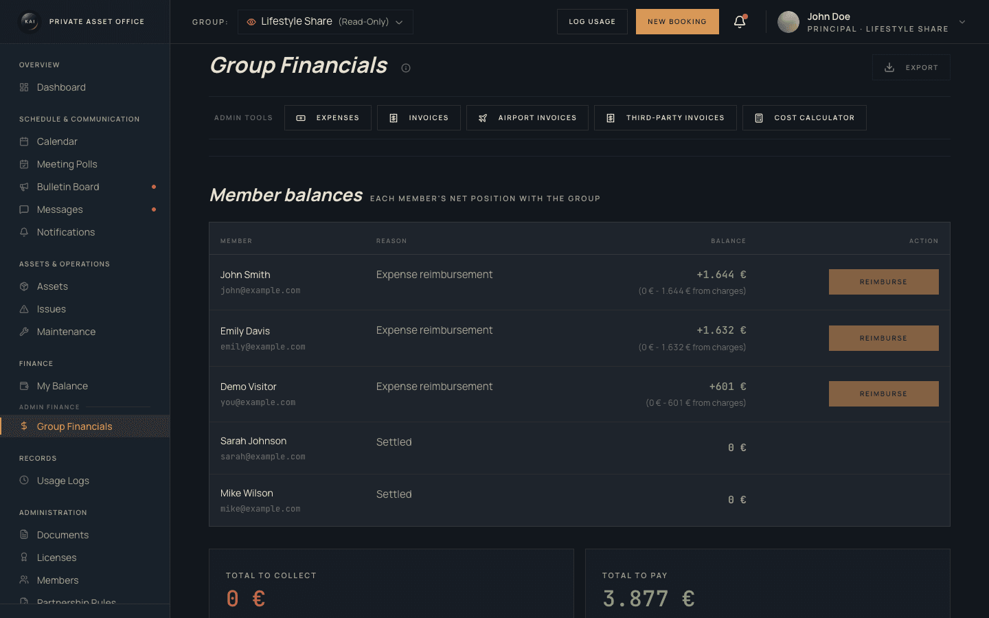Expand the user menu chevron by John Doe
Viewport: 989px width, 618px height.
pyautogui.click(x=962, y=22)
